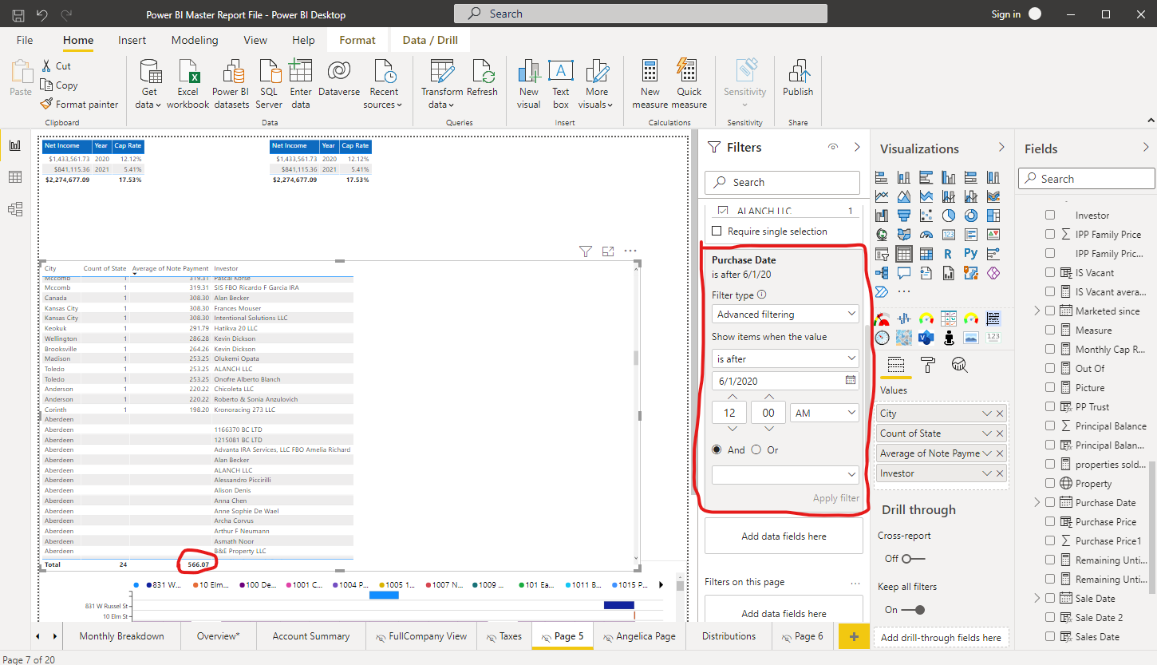Switch to Data view in sidebar
1157x665 pixels.
tap(15, 177)
